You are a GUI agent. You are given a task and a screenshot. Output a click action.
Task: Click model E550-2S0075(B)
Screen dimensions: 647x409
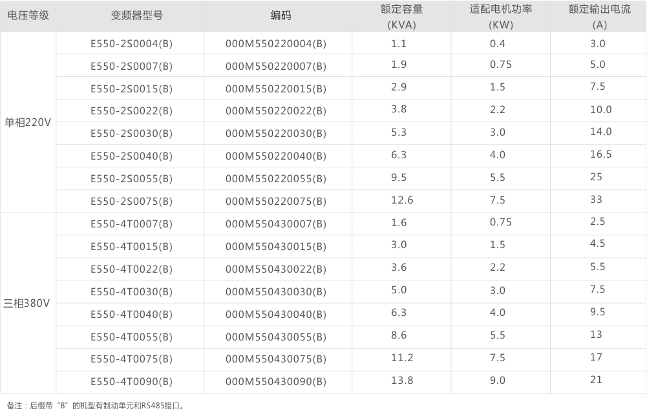pos(131,202)
